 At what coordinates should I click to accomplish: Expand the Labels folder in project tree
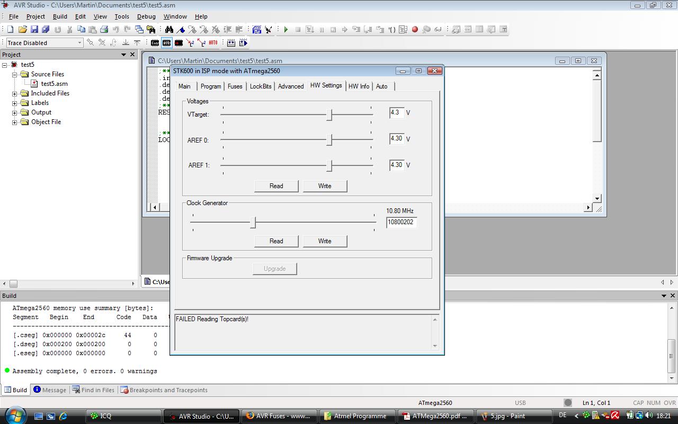coord(15,103)
